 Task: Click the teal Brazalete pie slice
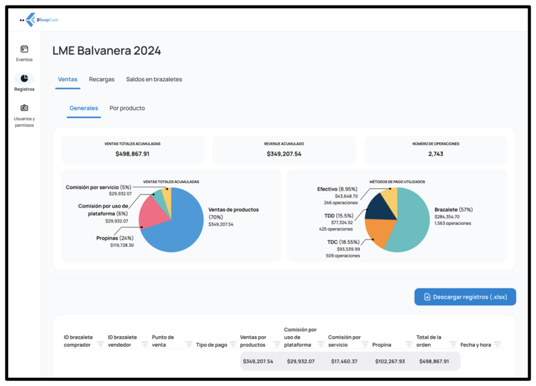(412, 222)
